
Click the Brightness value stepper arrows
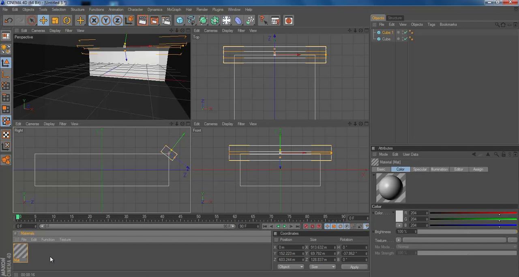pos(415,232)
